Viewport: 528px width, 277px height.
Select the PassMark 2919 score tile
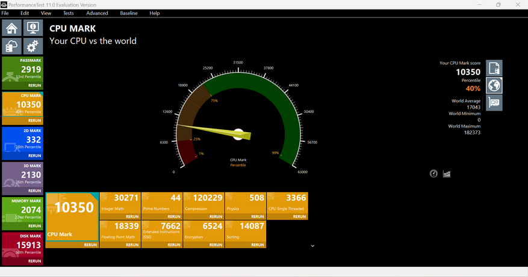[22, 70]
